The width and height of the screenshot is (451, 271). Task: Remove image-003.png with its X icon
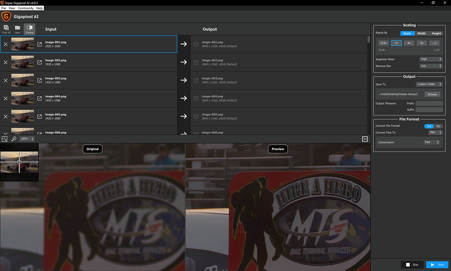click(6, 80)
